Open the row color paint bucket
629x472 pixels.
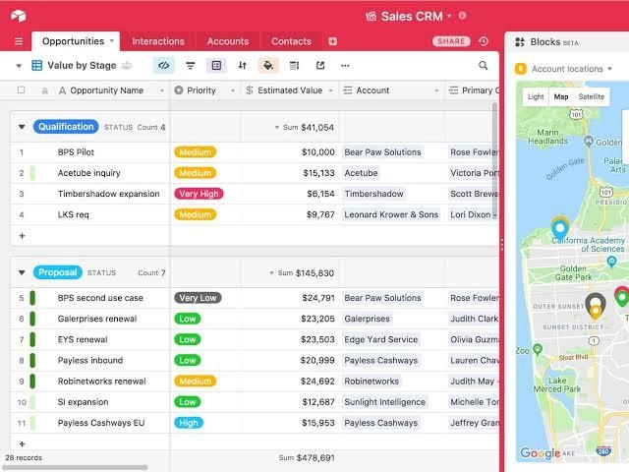(x=268, y=66)
